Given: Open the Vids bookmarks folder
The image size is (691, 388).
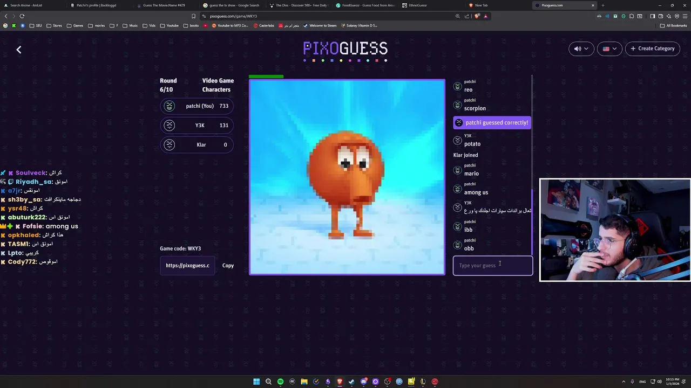Looking at the screenshot, I should tap(149, 25).
